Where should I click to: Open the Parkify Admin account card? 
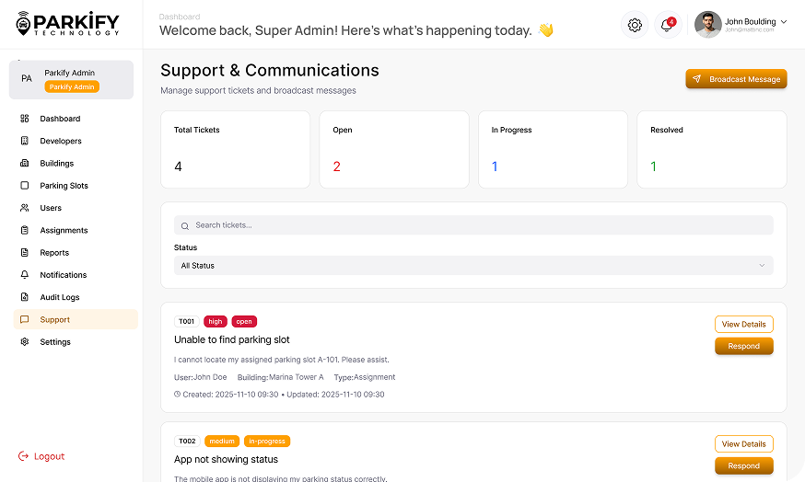point(71,80)
